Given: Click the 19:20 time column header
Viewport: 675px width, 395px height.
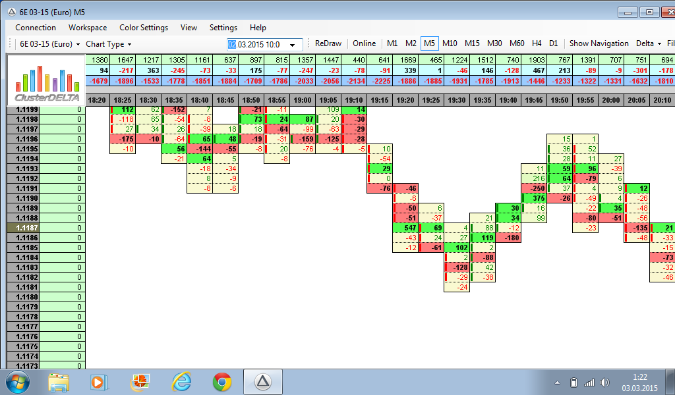Looking at the screenshot, I should coord(405,100).
